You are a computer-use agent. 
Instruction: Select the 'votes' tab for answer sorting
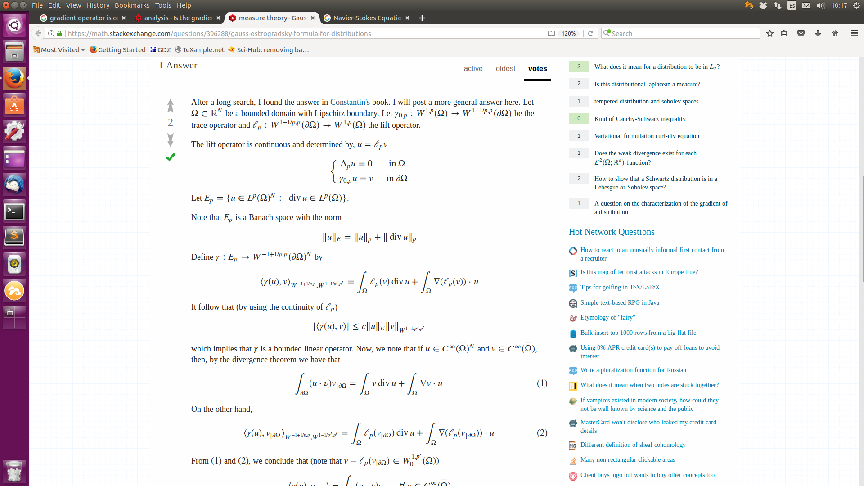[537, 68]
